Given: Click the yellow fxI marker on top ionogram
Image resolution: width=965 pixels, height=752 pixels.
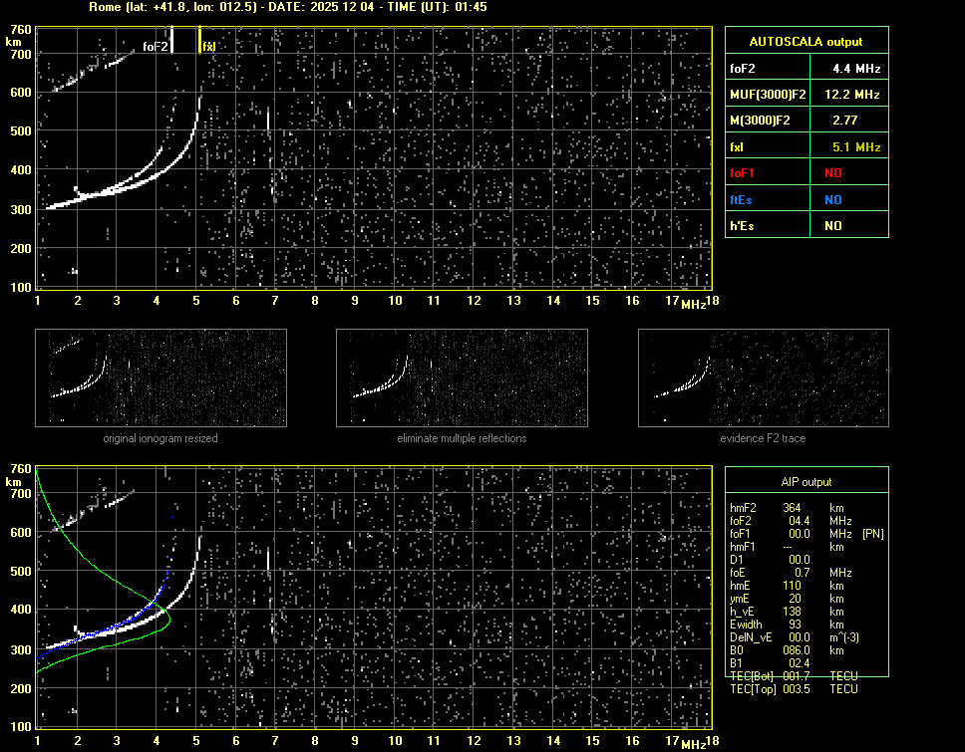Looking at the screenshot, I should [x=199, y=40].
